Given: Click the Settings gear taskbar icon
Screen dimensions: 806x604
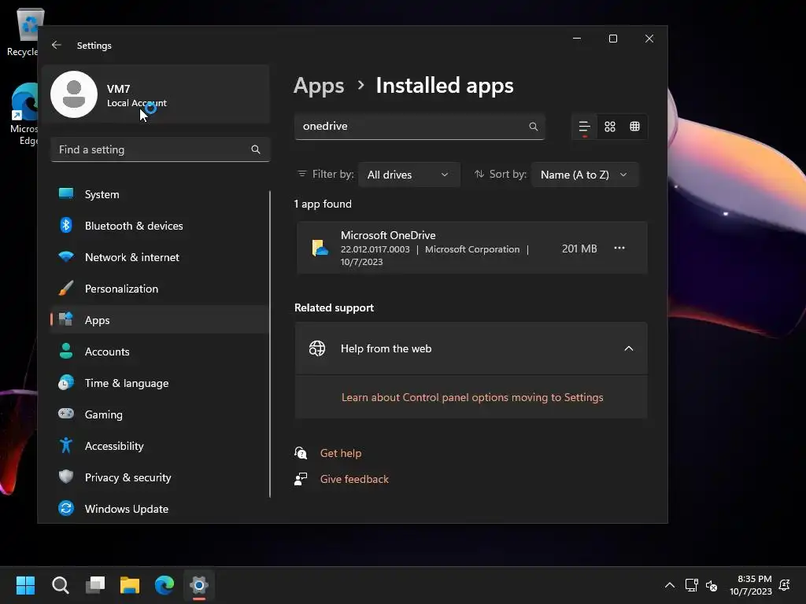Looking at the screenshot, I should 199,585.
